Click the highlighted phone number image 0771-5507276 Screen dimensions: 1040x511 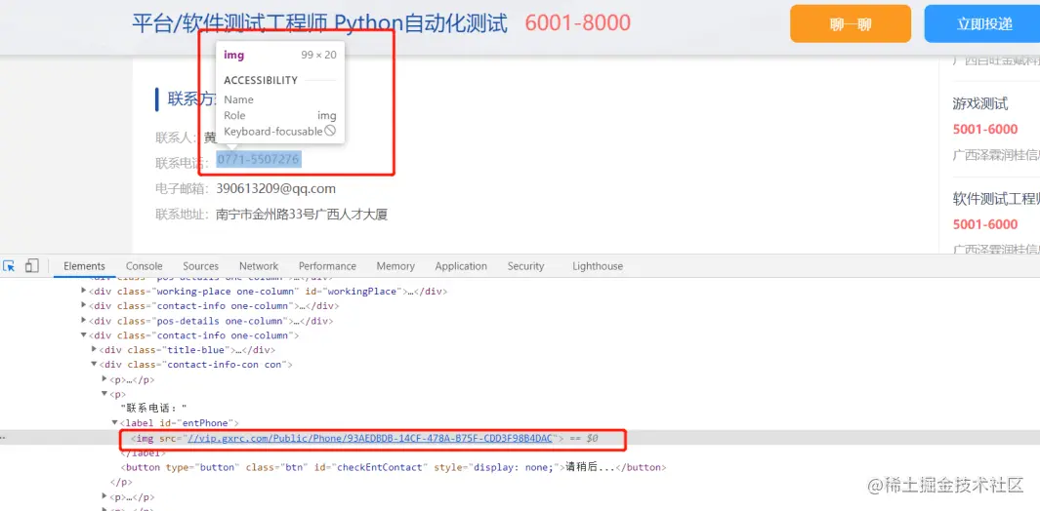point(259,159)
